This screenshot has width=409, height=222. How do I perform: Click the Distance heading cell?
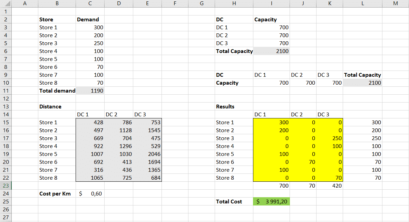[57, 107]
